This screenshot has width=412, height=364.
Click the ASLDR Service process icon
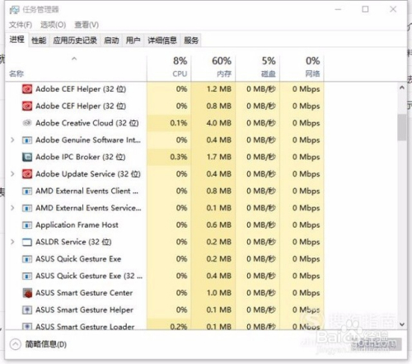point(27,242)
